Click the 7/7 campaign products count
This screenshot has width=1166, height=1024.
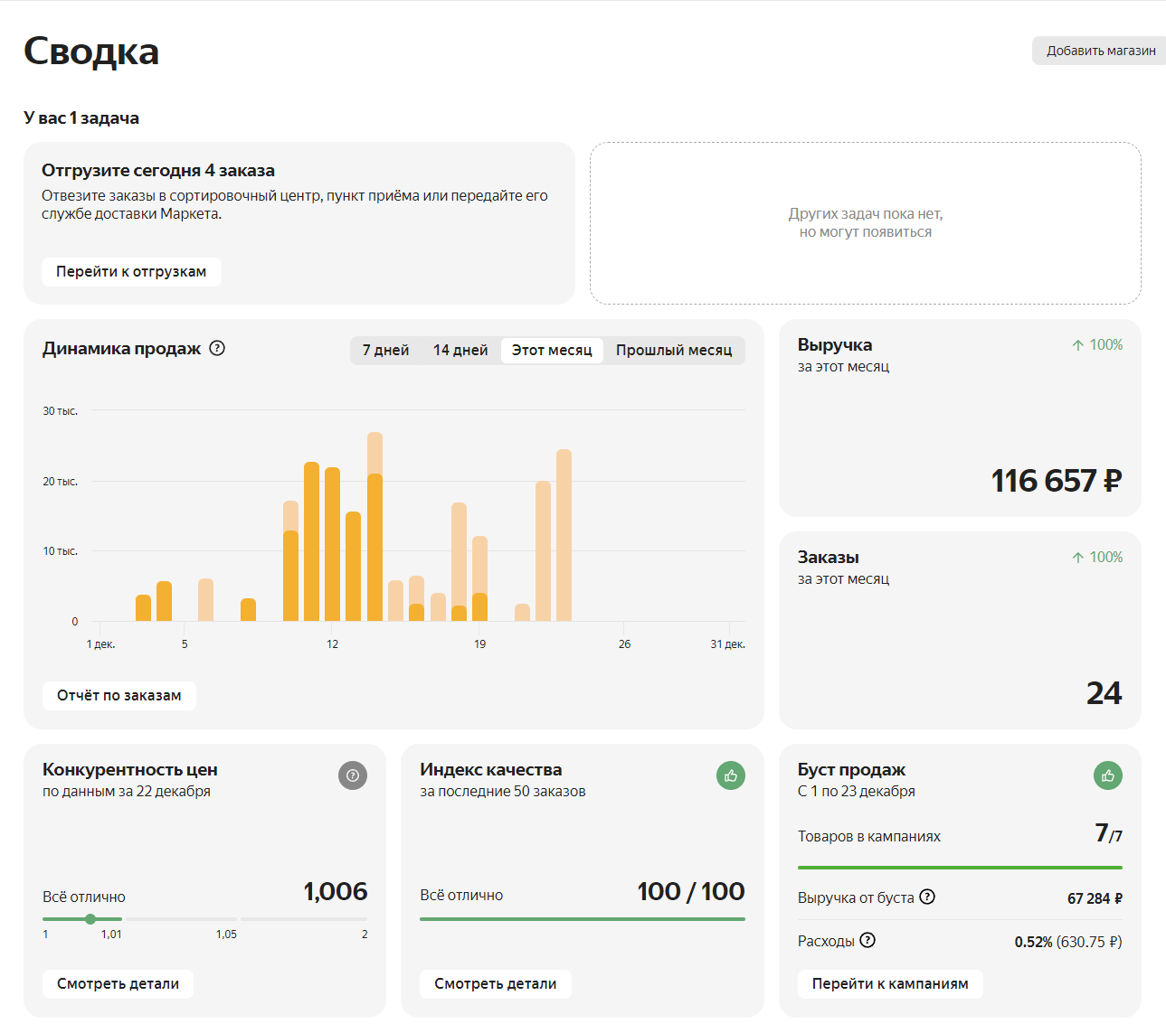click(1108, 832)
